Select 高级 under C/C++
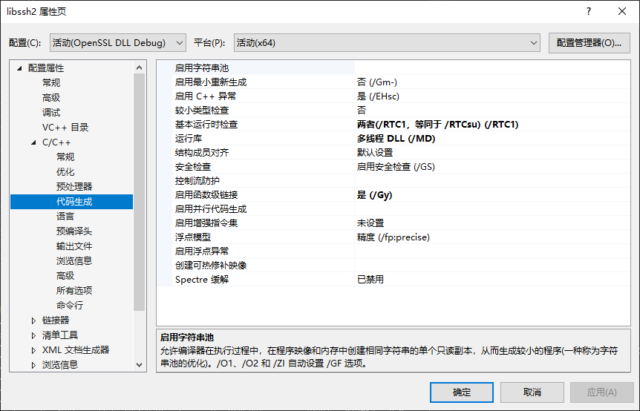 (x=65, y=276)
